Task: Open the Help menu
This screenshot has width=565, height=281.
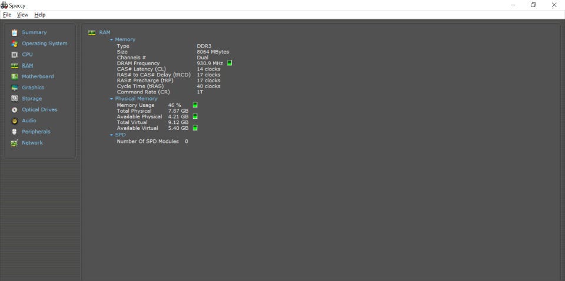Action: point(39,15)
